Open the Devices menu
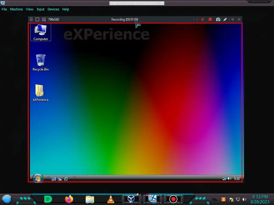 pos(53,9)
